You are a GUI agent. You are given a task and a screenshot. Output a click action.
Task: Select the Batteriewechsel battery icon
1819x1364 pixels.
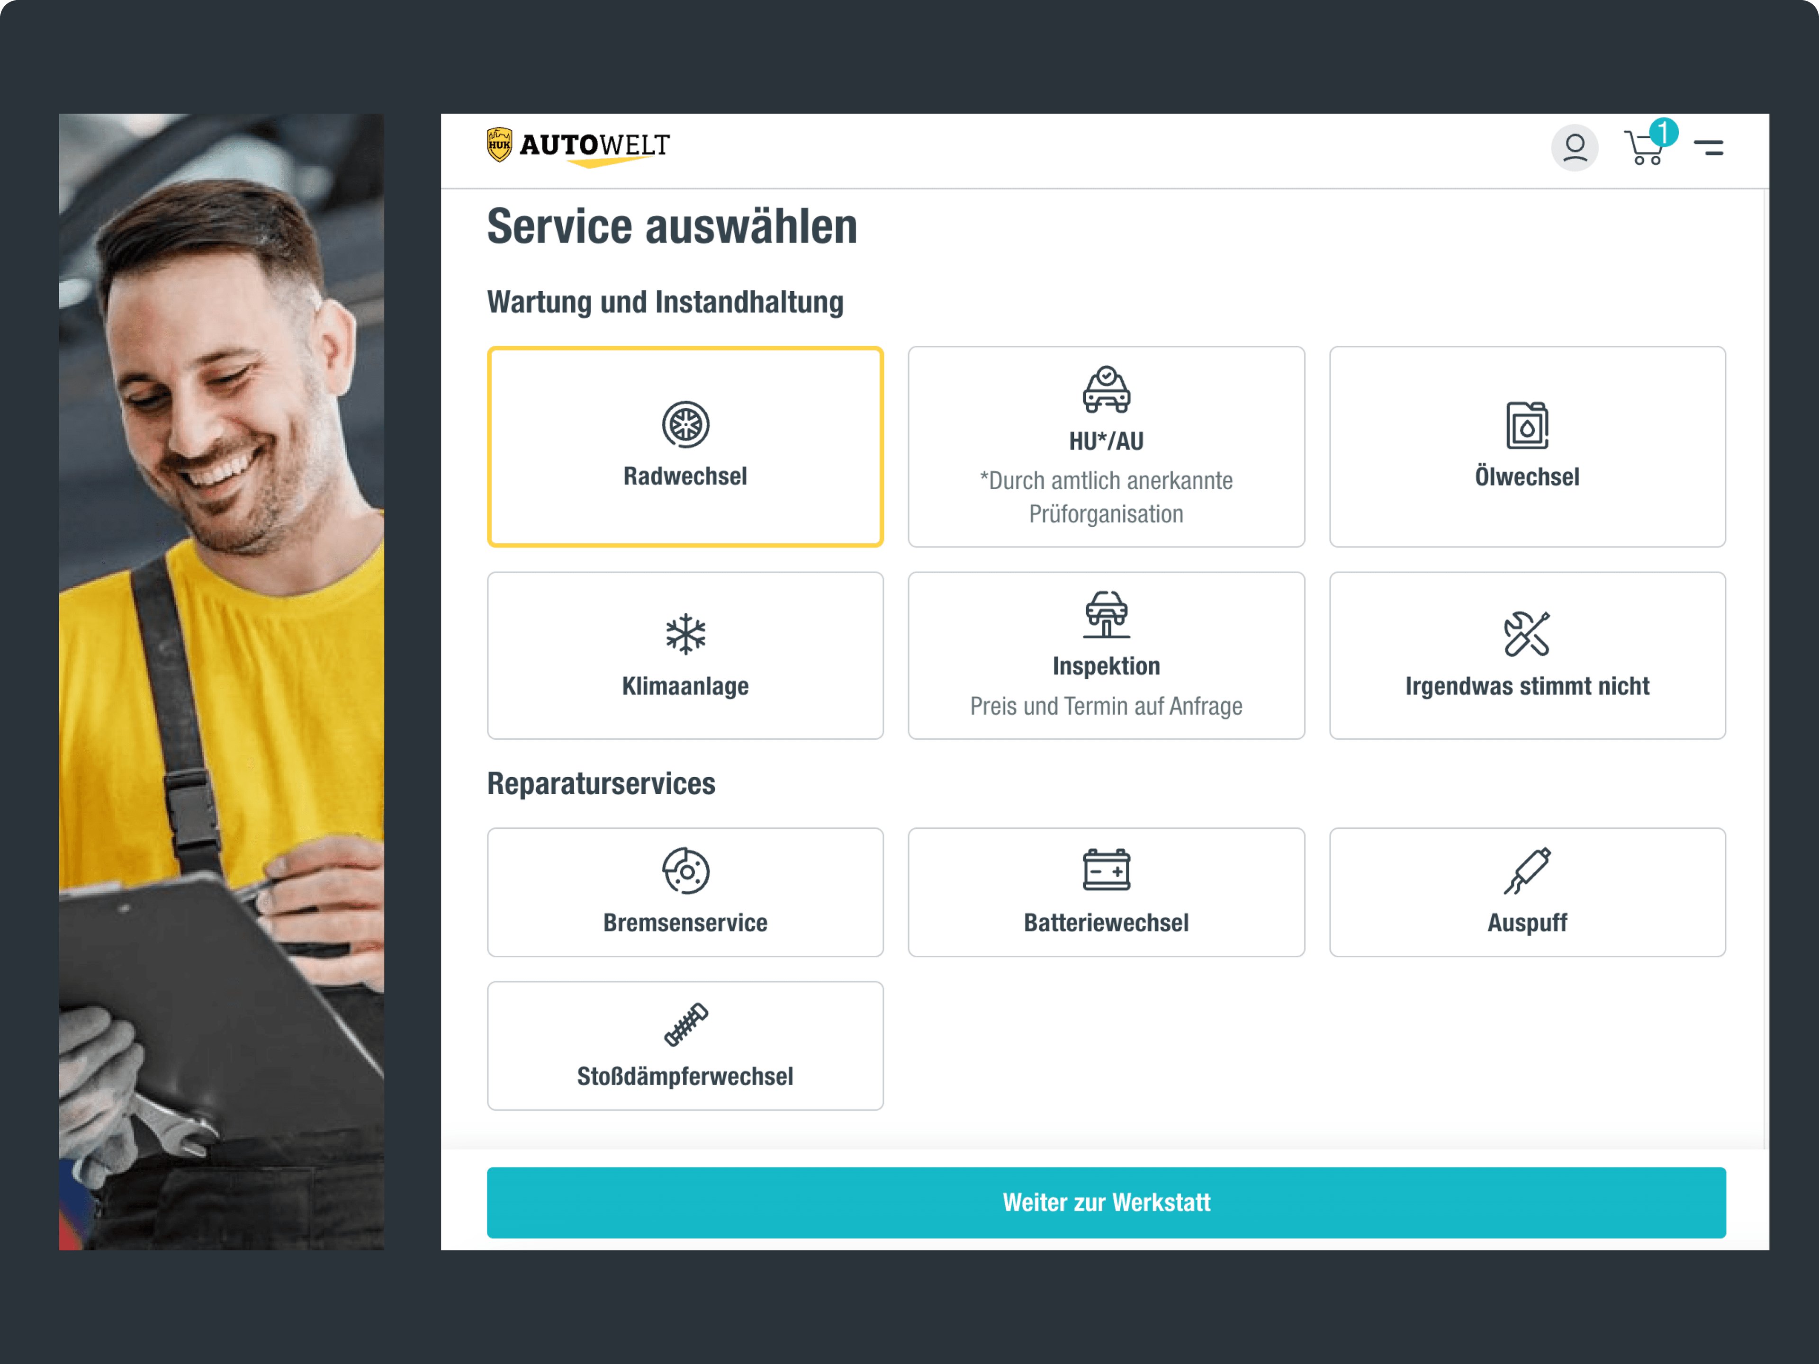click(x=1106, y=870)
